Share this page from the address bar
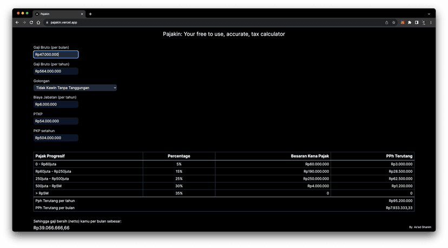This screenshot has height=248, width=448. click(x=386, y=22)
